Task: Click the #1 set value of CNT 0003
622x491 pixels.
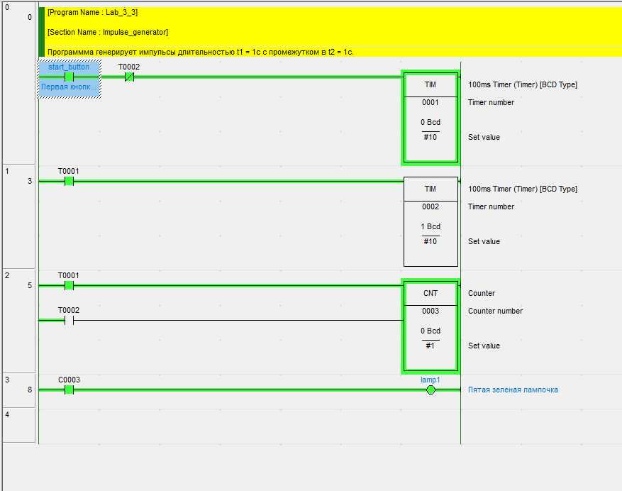Action: point(431,346)
